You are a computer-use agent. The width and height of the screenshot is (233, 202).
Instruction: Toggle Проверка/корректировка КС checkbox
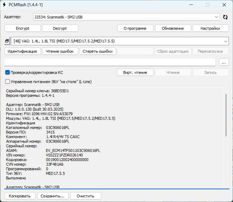(x=8, y=73)
